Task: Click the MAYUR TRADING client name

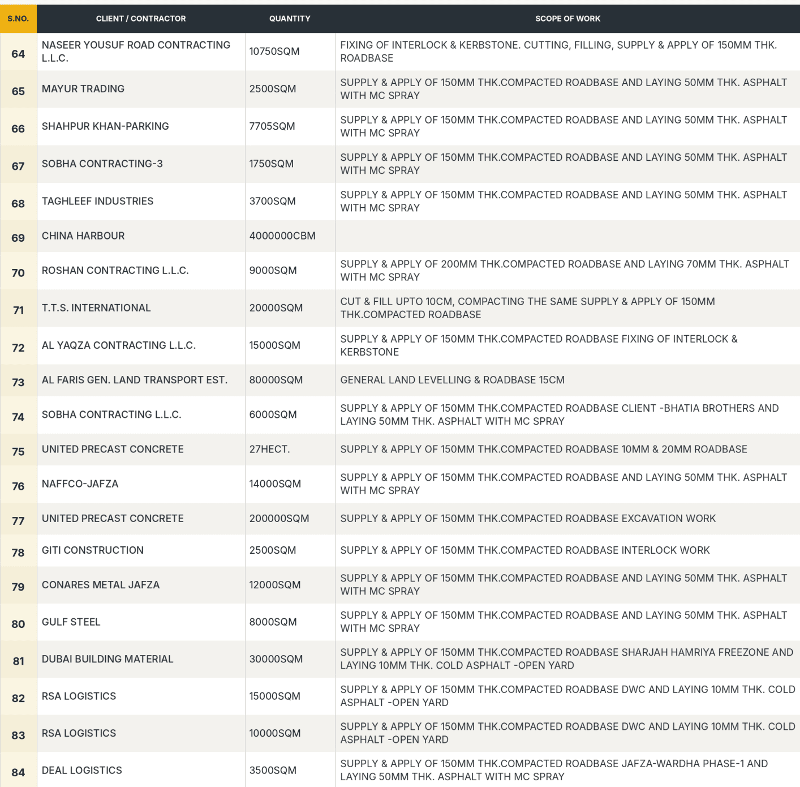Action: [83, 89]
